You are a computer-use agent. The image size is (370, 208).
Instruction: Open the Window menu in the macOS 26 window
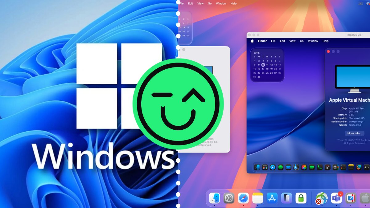tap(313, 41)
